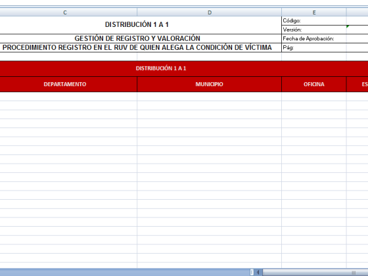Select the Versión: cell

point(314,30)
